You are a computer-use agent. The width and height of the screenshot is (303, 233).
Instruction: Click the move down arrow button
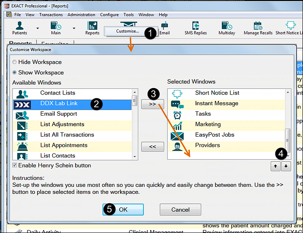(x=286, y=166)
